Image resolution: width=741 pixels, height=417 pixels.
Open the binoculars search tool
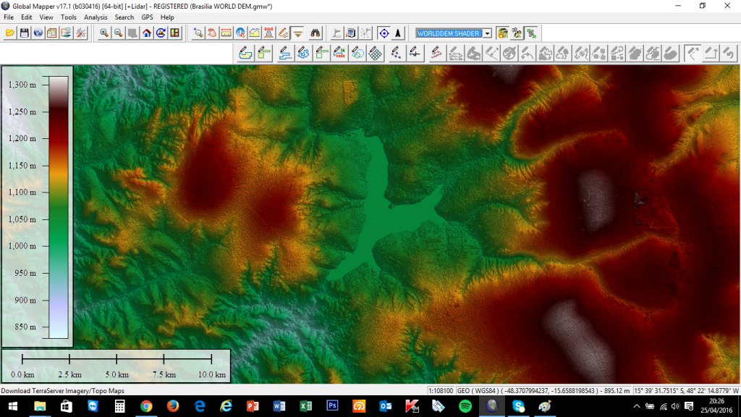coord(316,33)
